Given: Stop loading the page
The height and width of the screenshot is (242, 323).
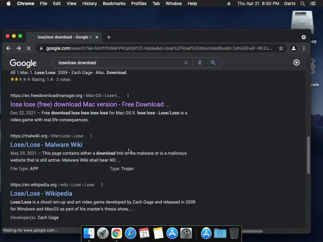Looking at the screenshot, I should [x=29, y=48].
